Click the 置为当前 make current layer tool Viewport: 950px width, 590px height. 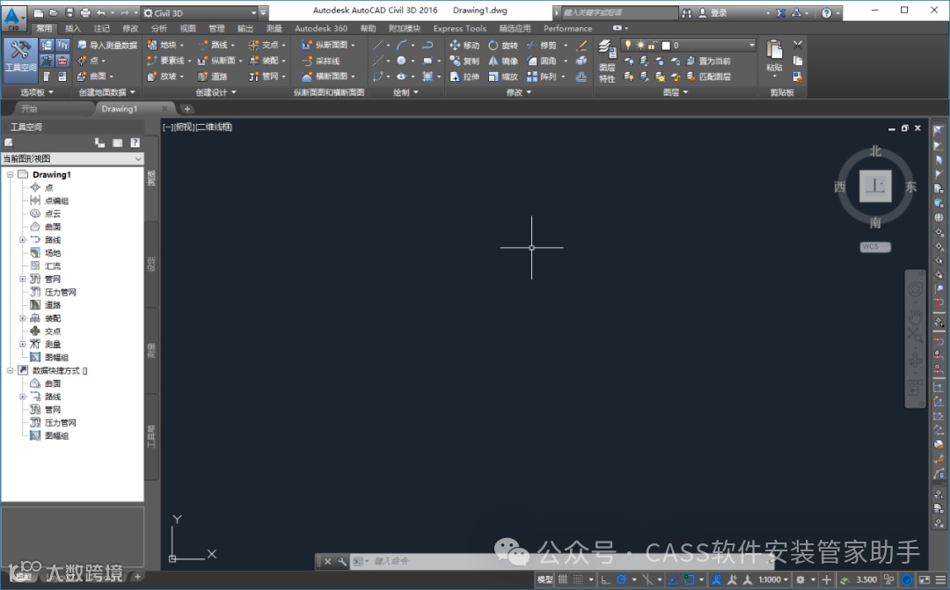(x=707, y=61)
